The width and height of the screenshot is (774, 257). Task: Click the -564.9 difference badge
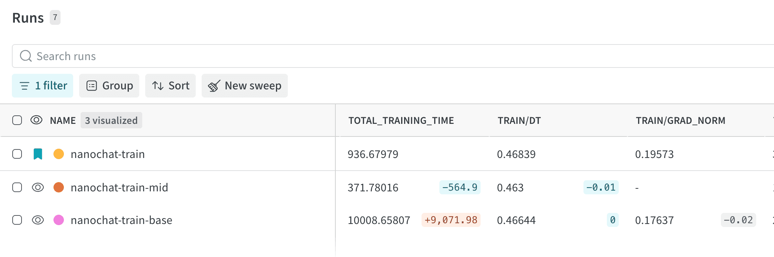coord(460,187)
